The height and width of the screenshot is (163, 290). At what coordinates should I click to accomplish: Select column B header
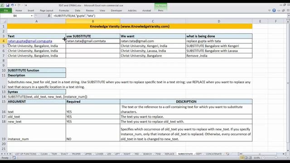(x=93, y=21)
